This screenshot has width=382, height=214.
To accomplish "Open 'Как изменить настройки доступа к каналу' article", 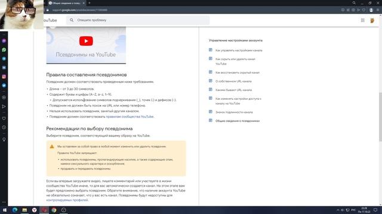I will coord(238,101).
